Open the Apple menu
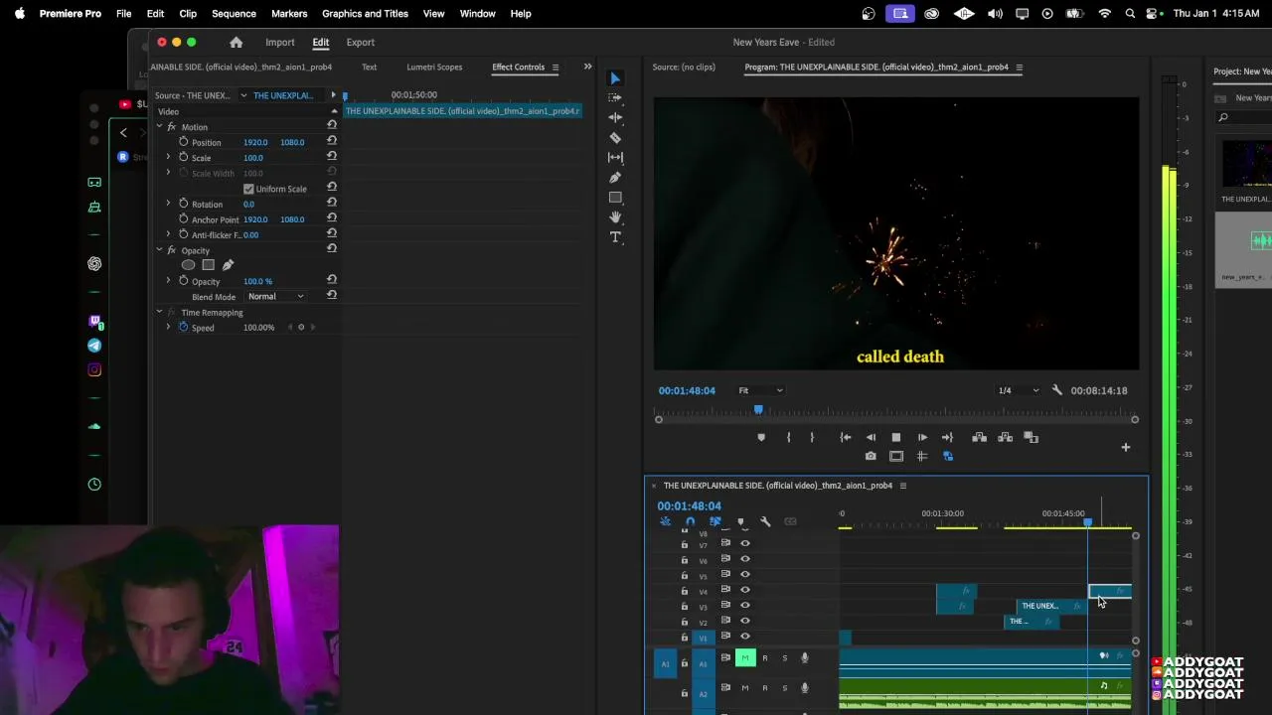This screenshot has width=1272, height=715. point(19,14)
